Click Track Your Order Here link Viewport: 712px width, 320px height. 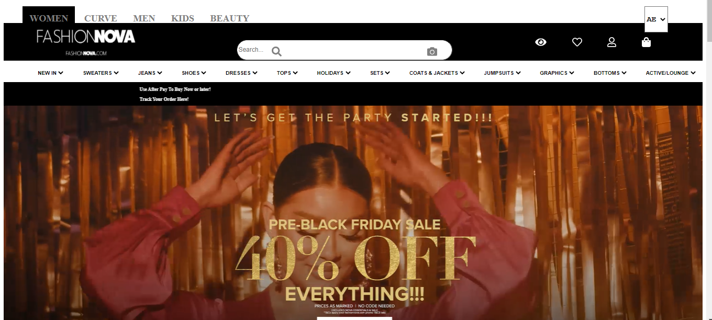pos(164,99)
